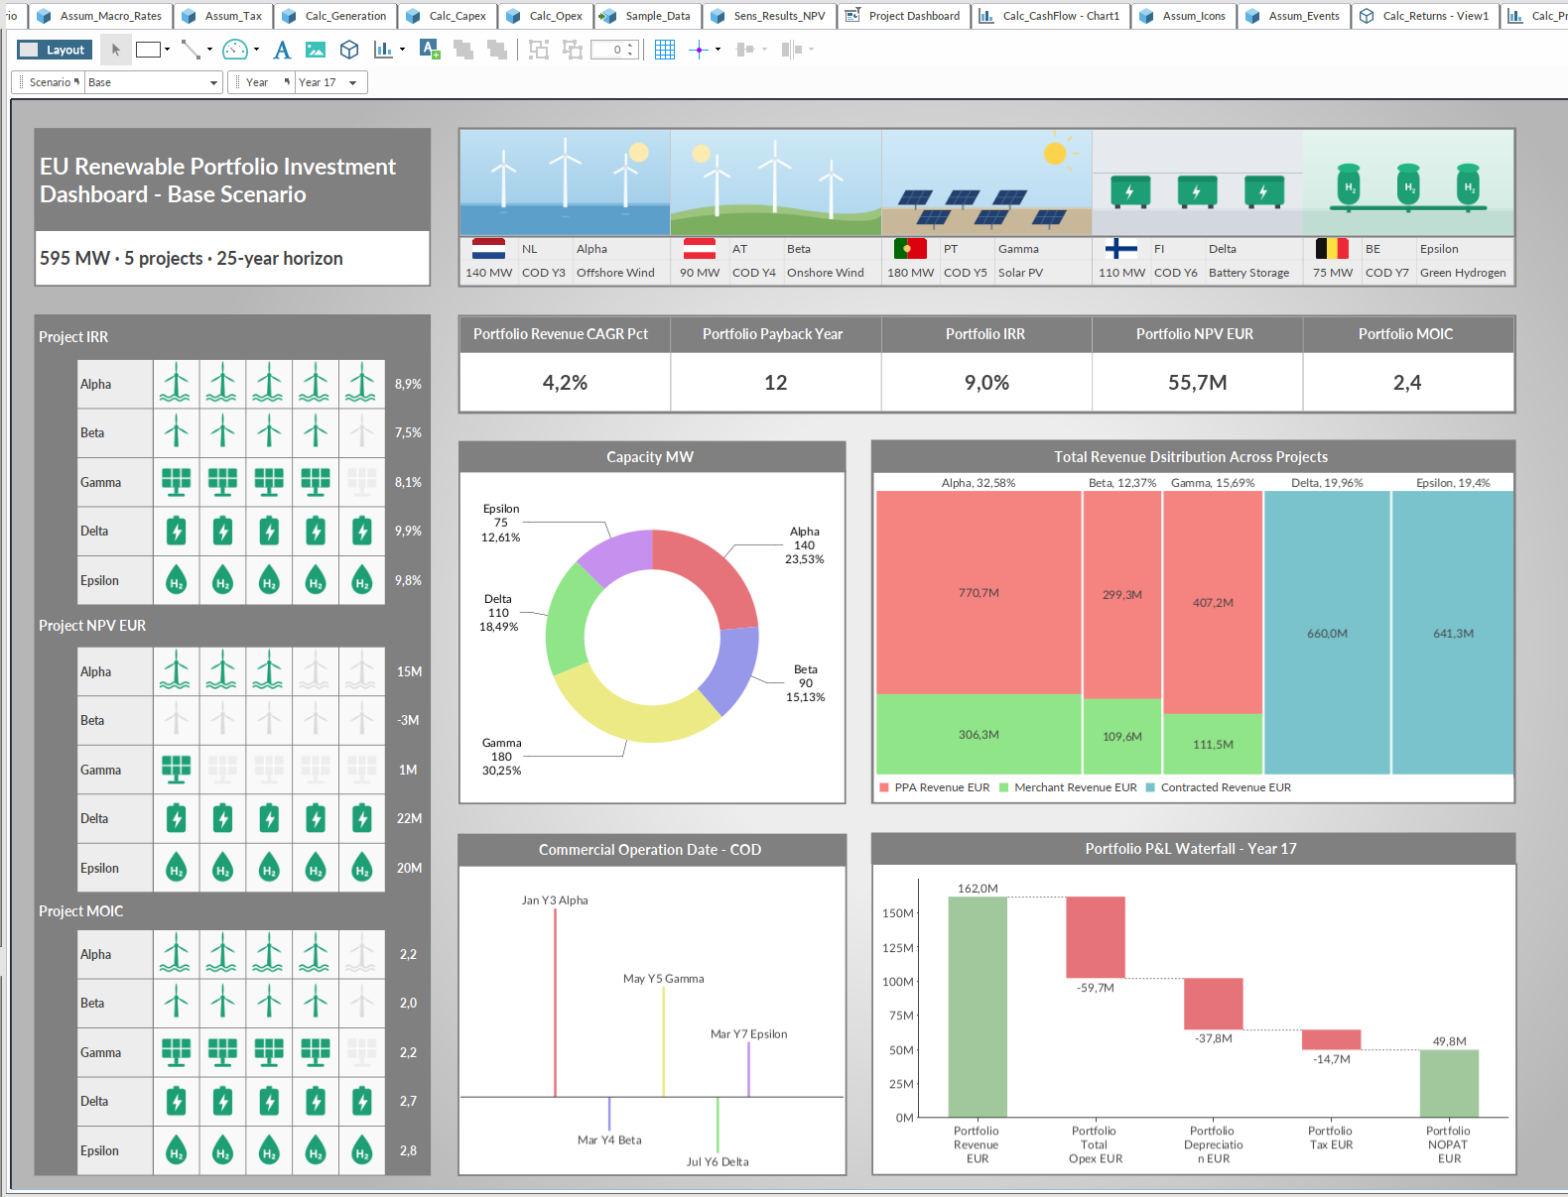Image resolution: width=1568 pixels, height=1197 pixels.
Task: Toggle the grid display icon
Action: pyautogui.click(x=665, y=50)
